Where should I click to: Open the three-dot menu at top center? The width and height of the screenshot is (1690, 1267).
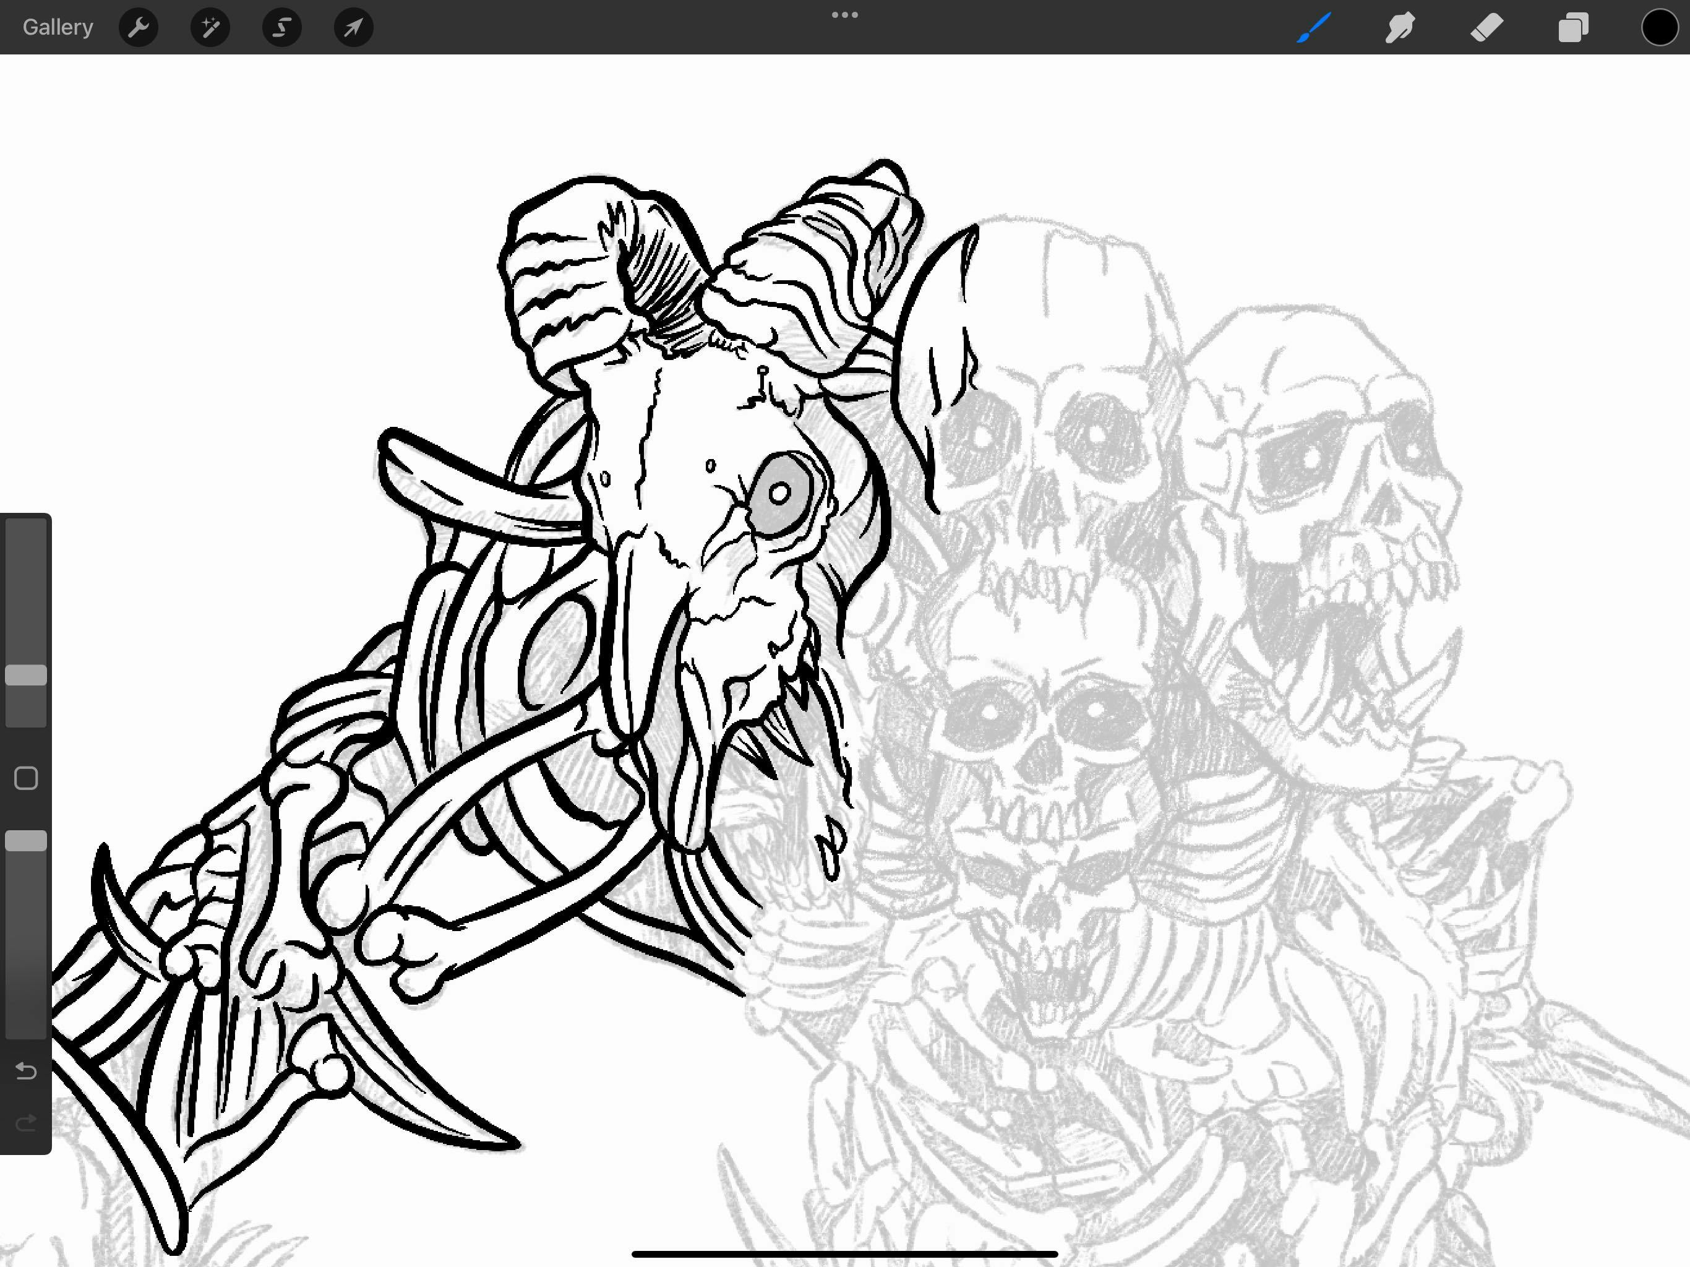click(x=844, y=14)
